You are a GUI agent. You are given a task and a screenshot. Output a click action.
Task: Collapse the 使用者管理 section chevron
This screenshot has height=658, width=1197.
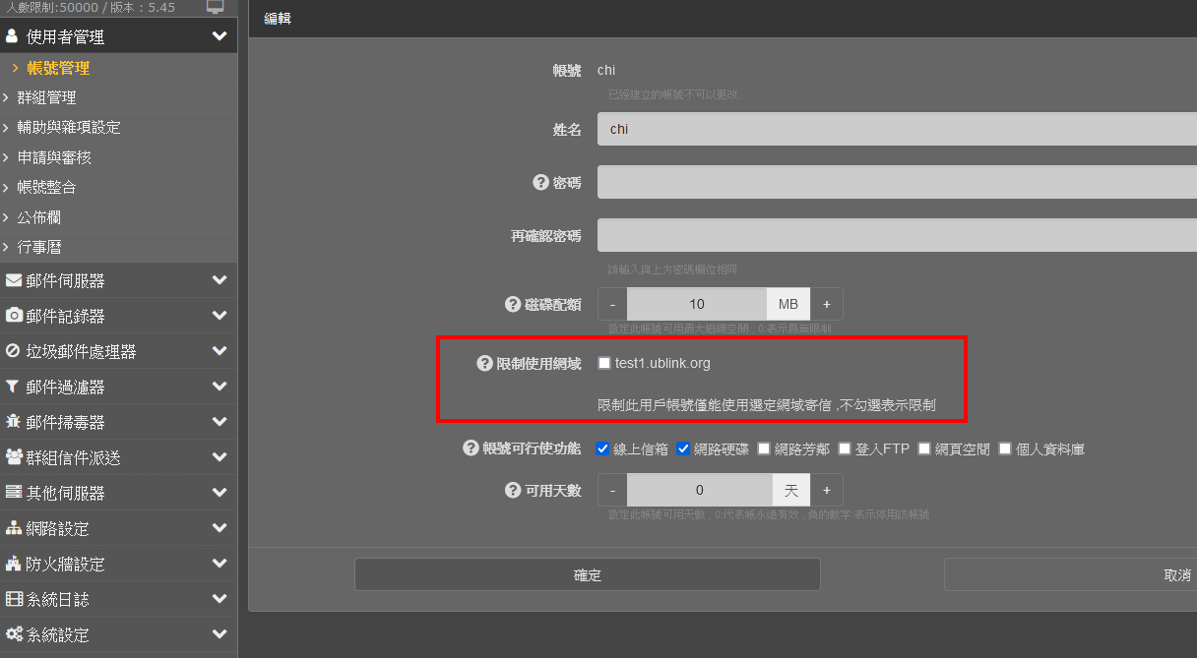click(220, 36)
